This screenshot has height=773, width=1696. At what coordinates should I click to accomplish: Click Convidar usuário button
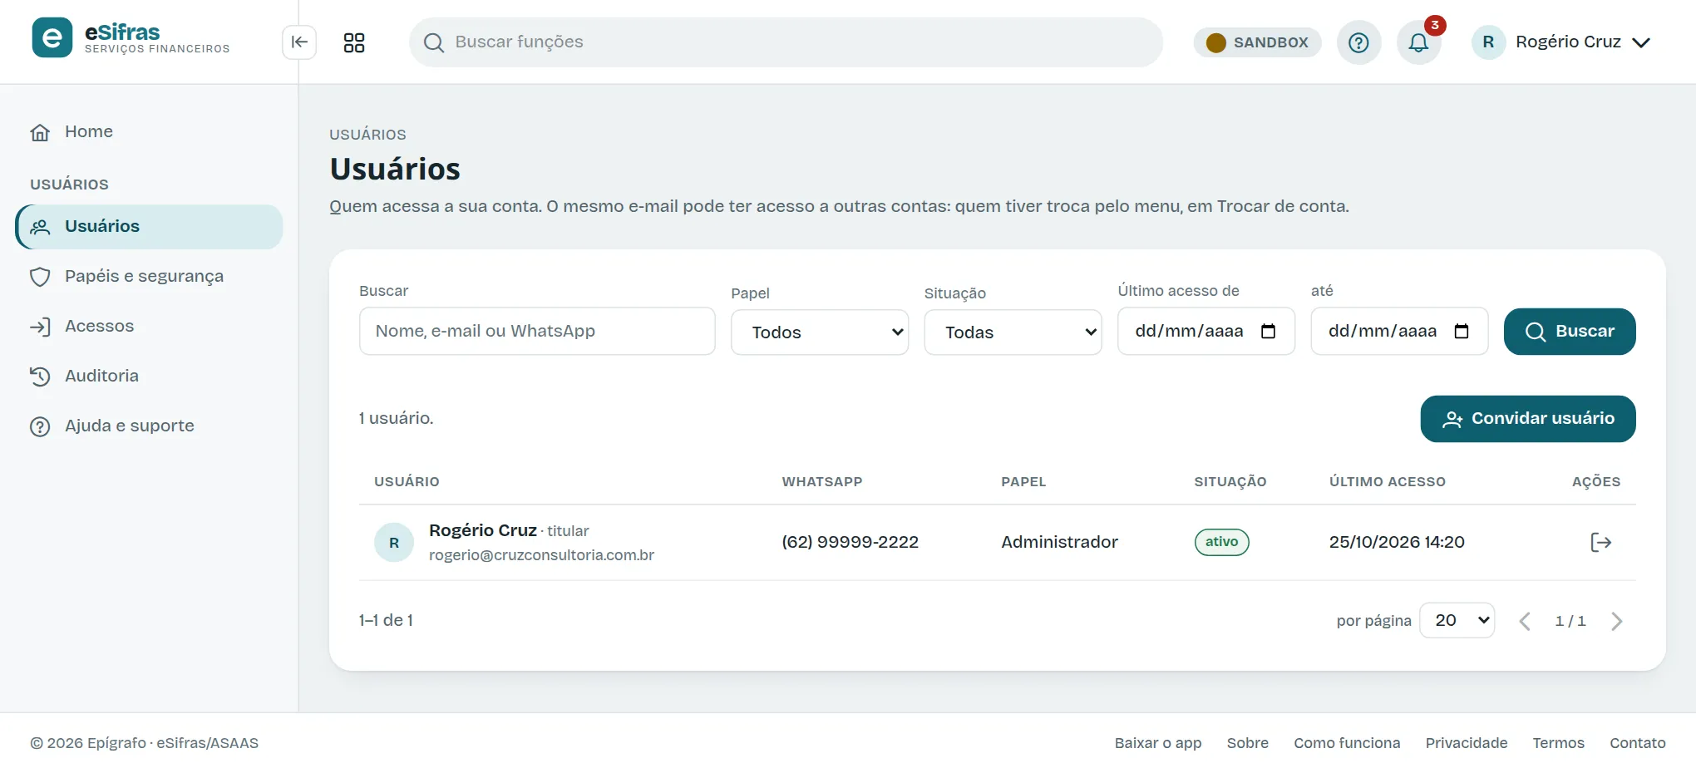point(1528,419)
